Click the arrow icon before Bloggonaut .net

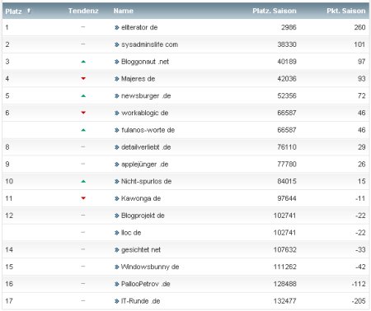click(x=117, y=62)
